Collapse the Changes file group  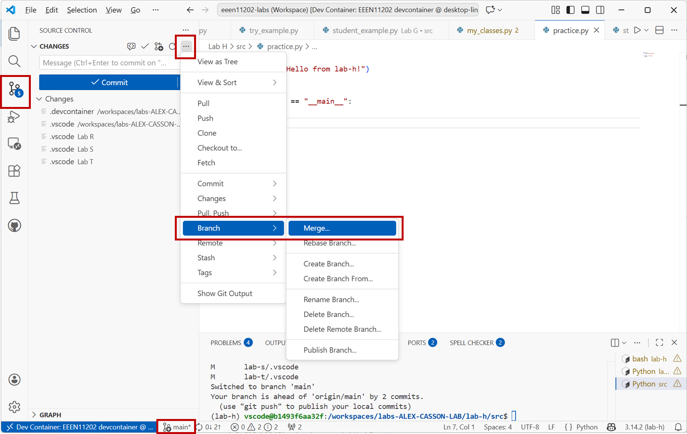[x=39, y=99]
